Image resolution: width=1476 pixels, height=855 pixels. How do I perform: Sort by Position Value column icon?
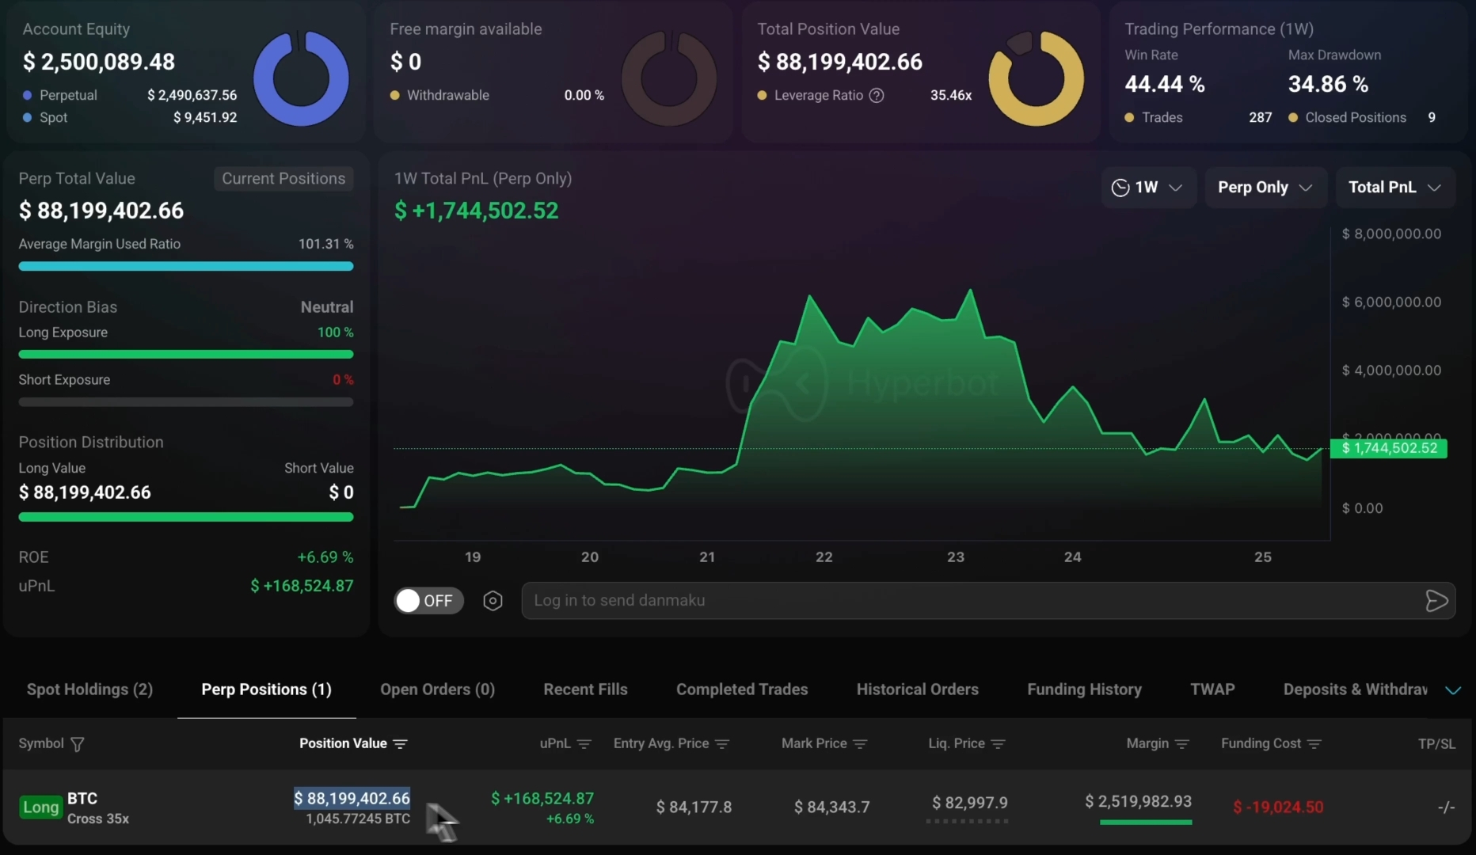[401, 744]
